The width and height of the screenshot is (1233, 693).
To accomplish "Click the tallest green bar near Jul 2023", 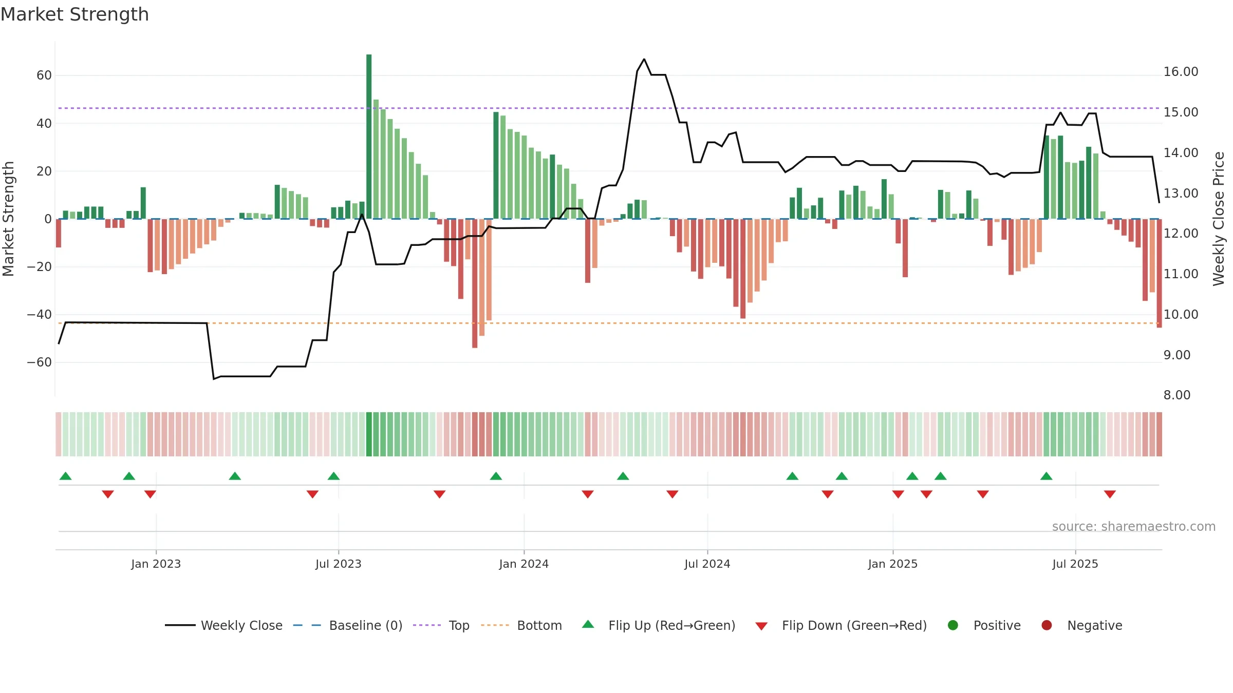I will pyautogui.click(x=369, y=137).
